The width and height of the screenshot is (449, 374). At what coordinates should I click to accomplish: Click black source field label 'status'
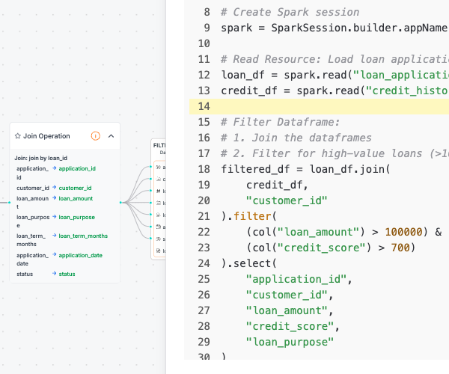click(x=25, y=274)
